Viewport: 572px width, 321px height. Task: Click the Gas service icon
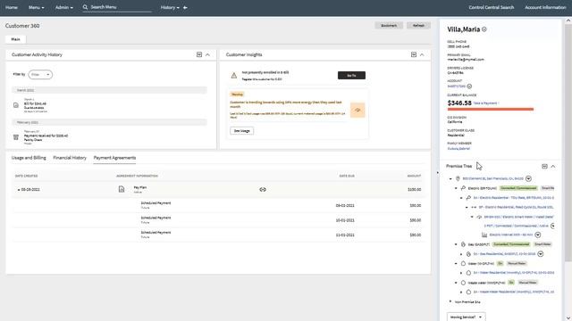(463, 244)
